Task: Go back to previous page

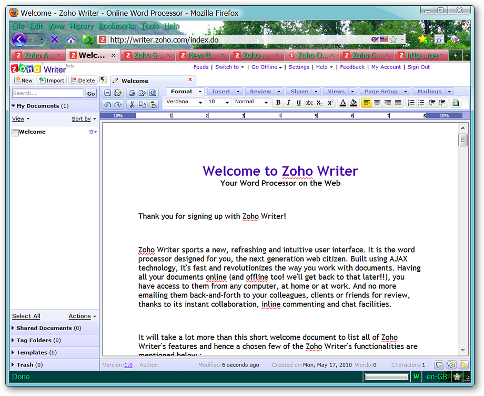Action: click(19, 39)
